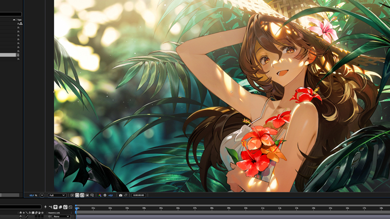This screenshot has height=219, width=390.
Task: Click the first layer's duration bar
Action: [233, 216]
